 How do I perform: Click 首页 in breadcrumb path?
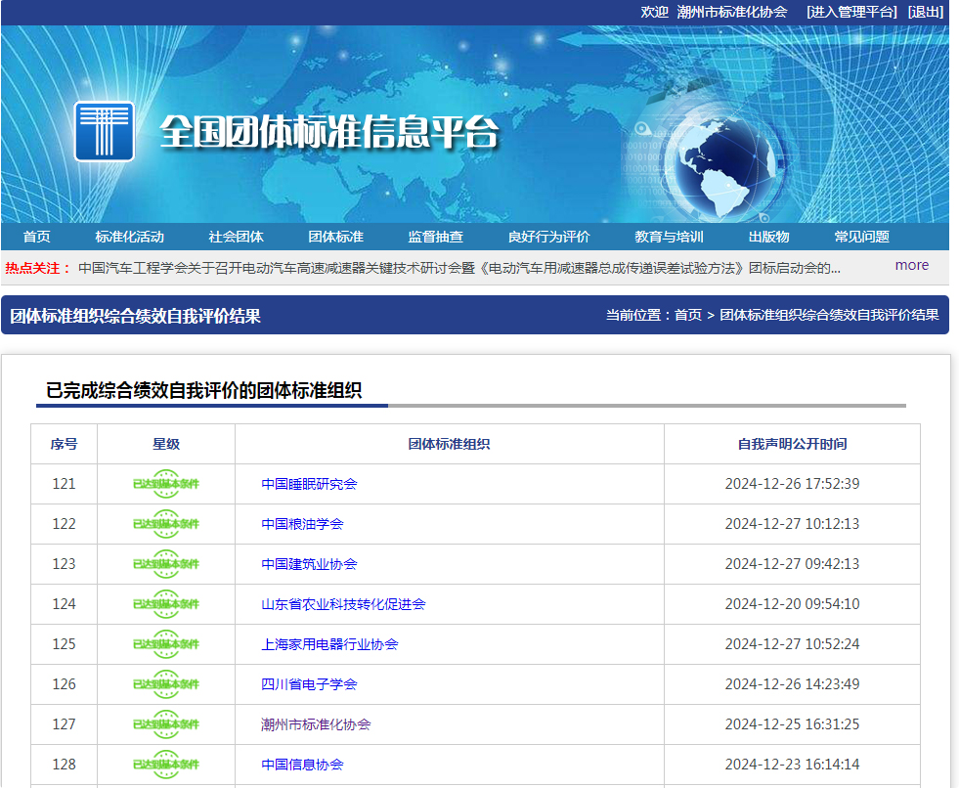click(687, 315)
